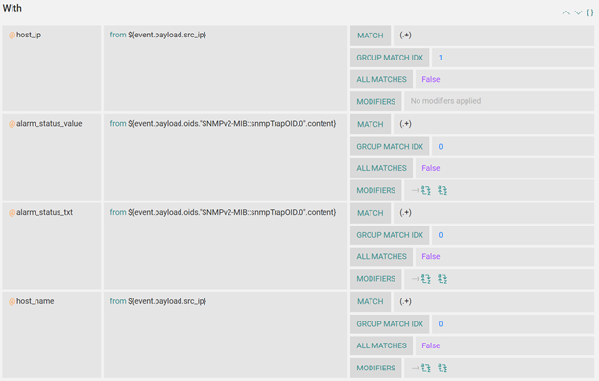Click the move up arrow in With header
599x381 pixels.
[566, 13]
